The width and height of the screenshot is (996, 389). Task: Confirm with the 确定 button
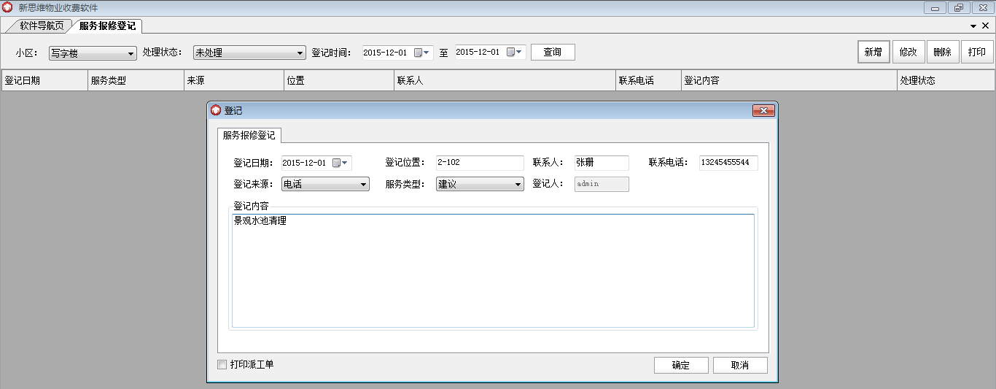[x=681, y=365]
